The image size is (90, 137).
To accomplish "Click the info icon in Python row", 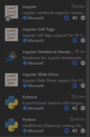I will [67, 131].
